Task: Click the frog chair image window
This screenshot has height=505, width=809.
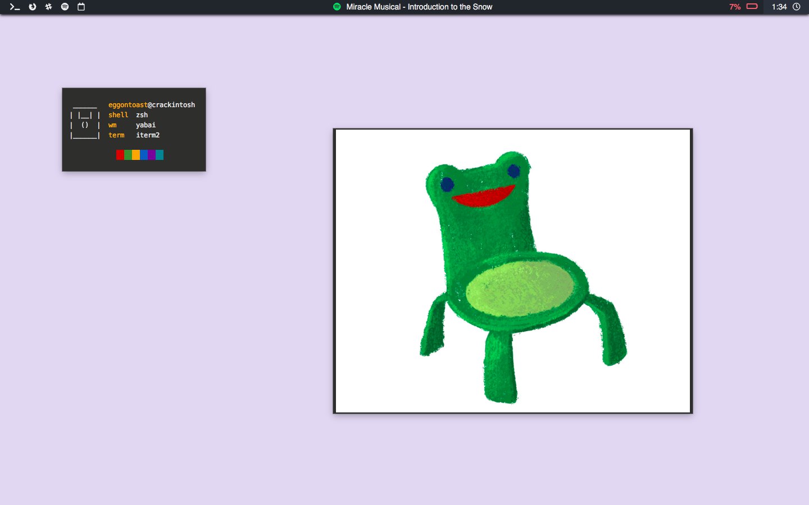Action: coord(512,271)
